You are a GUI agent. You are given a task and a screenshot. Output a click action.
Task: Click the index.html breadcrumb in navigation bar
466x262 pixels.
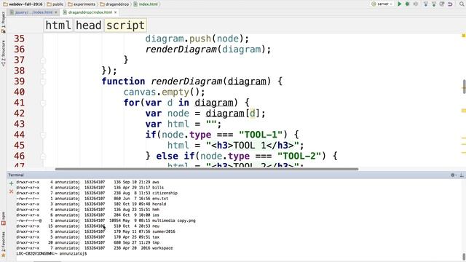pyautogui.click(x=146, y=4)
